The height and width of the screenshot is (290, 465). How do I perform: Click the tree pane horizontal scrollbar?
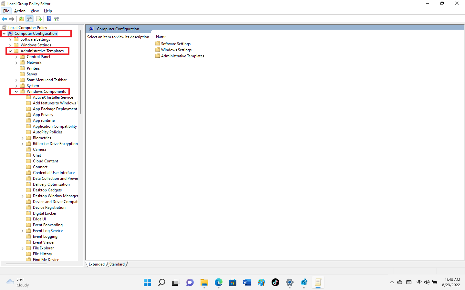(26, 264)
